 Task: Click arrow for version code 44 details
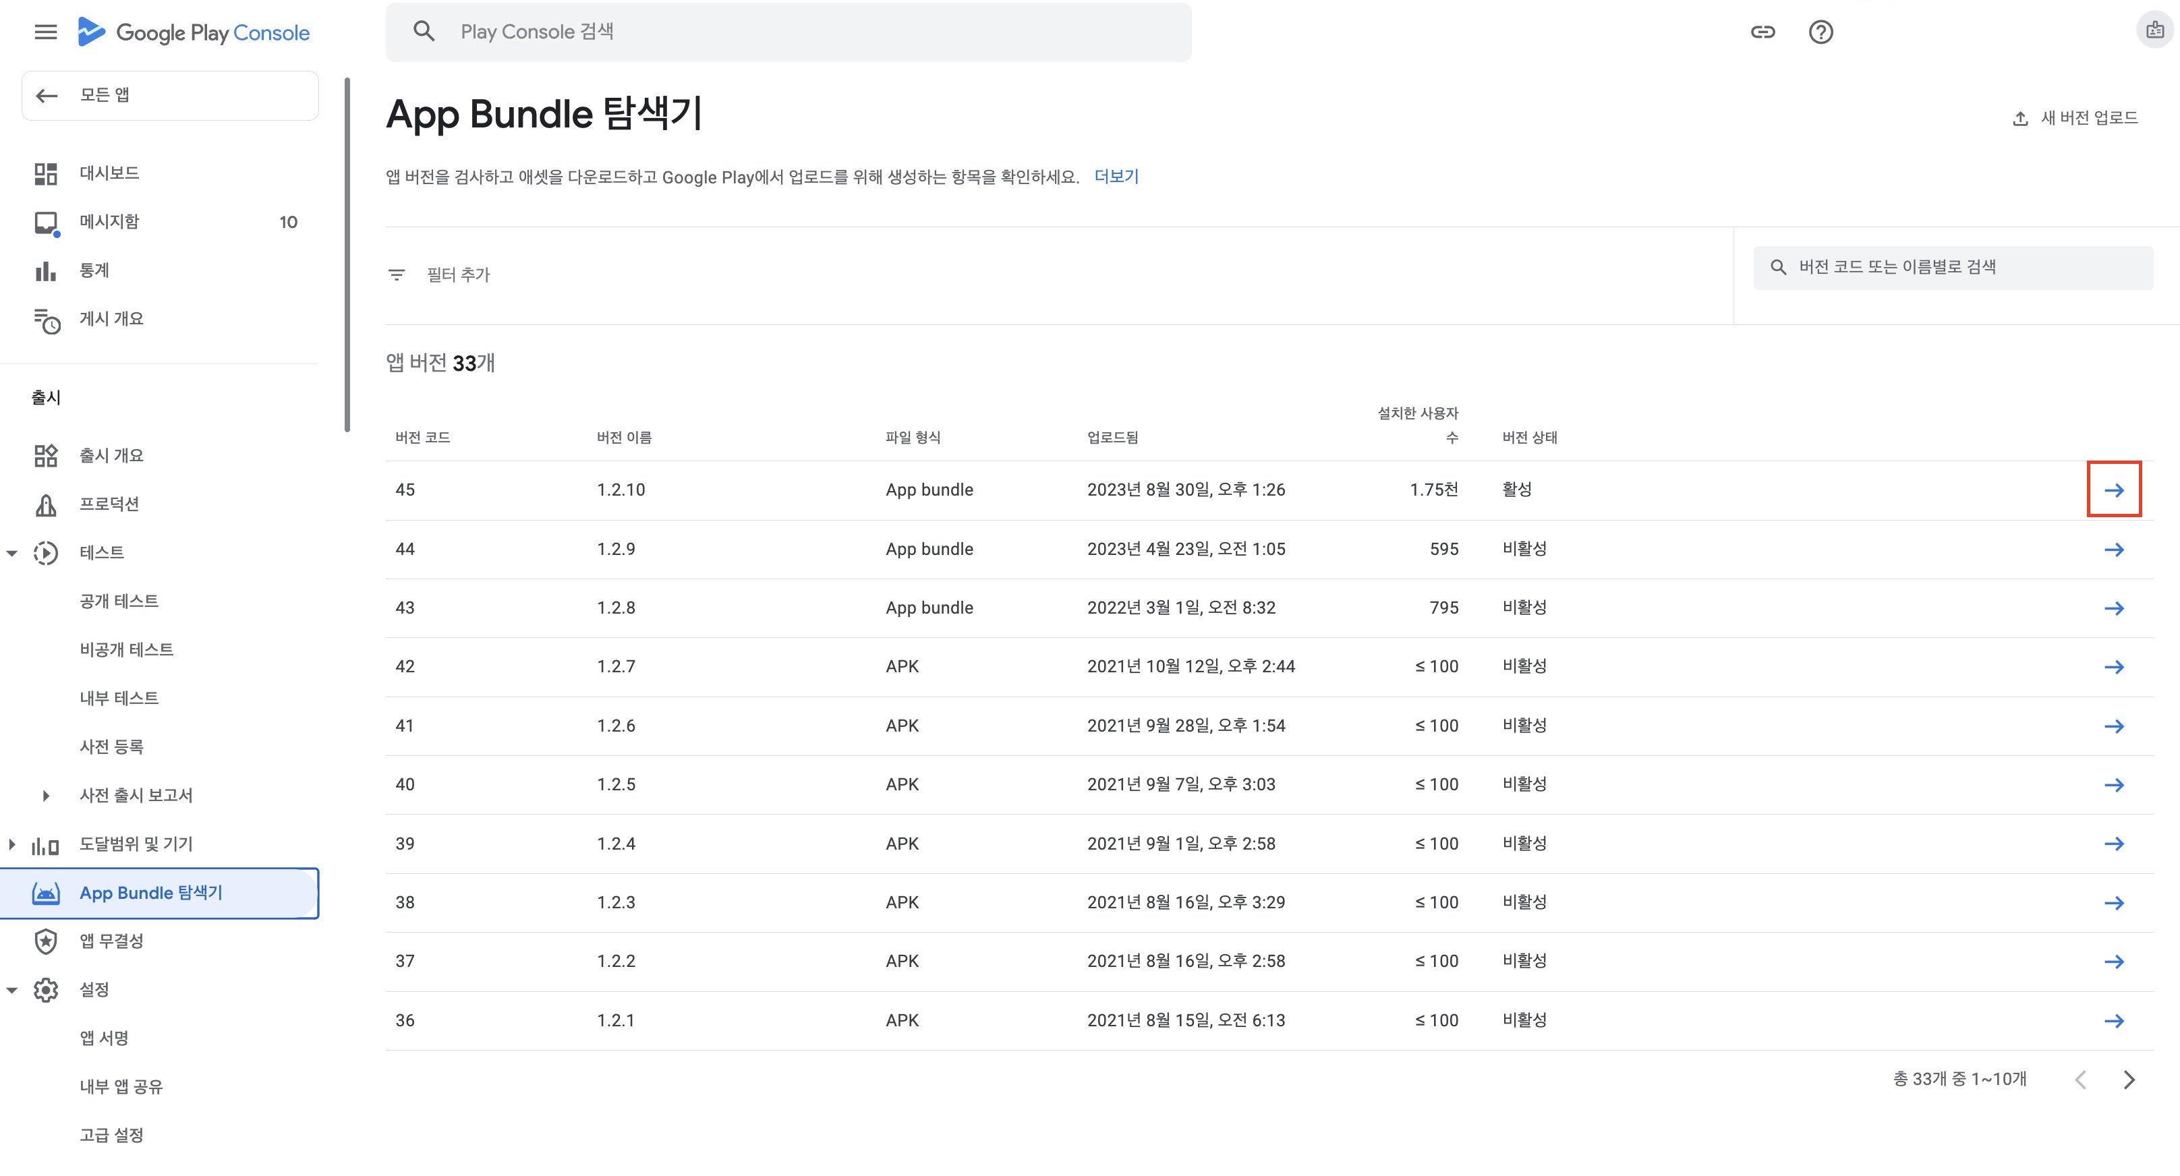pyautogui.click(x=2113, y=550)
